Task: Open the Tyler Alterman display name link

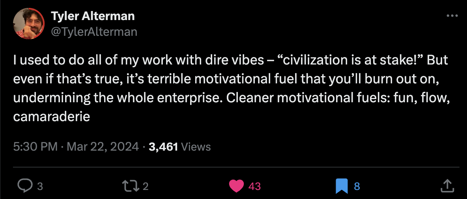Action: 93,16
